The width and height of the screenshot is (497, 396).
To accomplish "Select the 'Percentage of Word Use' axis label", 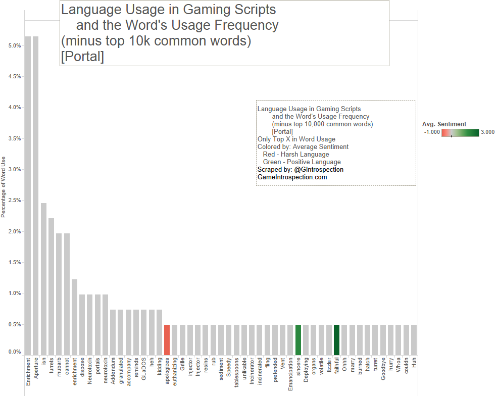I will (x=4, y=187).
